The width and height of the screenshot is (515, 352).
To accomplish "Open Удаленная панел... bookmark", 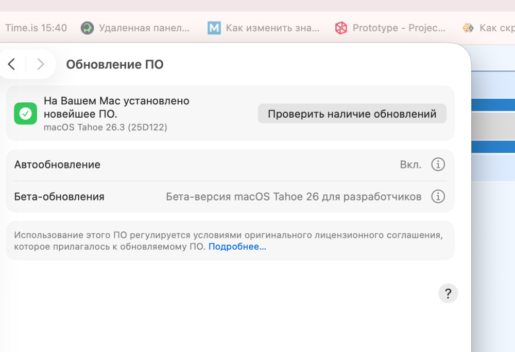I will (135, 28).
